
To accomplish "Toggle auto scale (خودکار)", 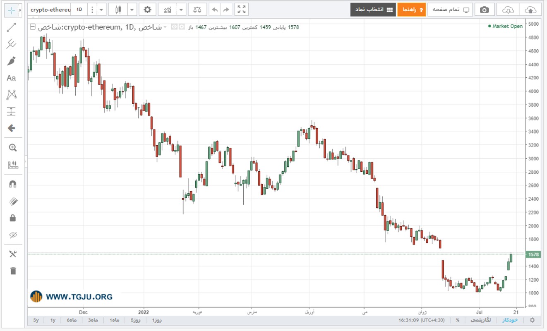I will 510,320.
